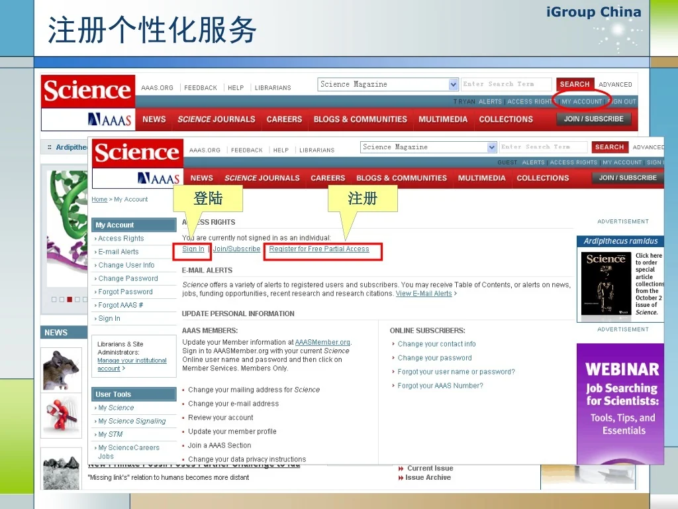Click the mouse photo thumbnail under NEWS
The image size is (678, 509).
[x=61, y=369]
